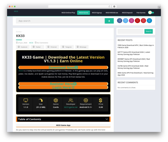The width and height of the screenshot is (168, 142).
Task: Click the Genre aperture icon
Action: pos(56,100)
